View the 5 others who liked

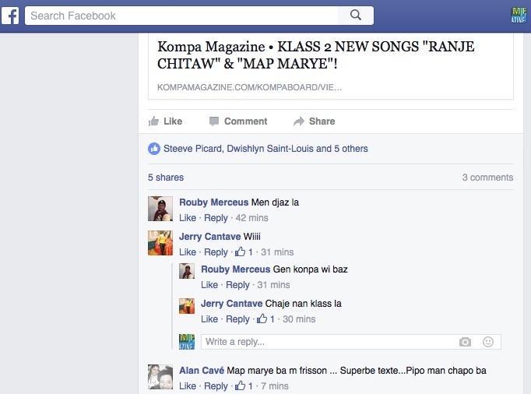click(351, 149)
